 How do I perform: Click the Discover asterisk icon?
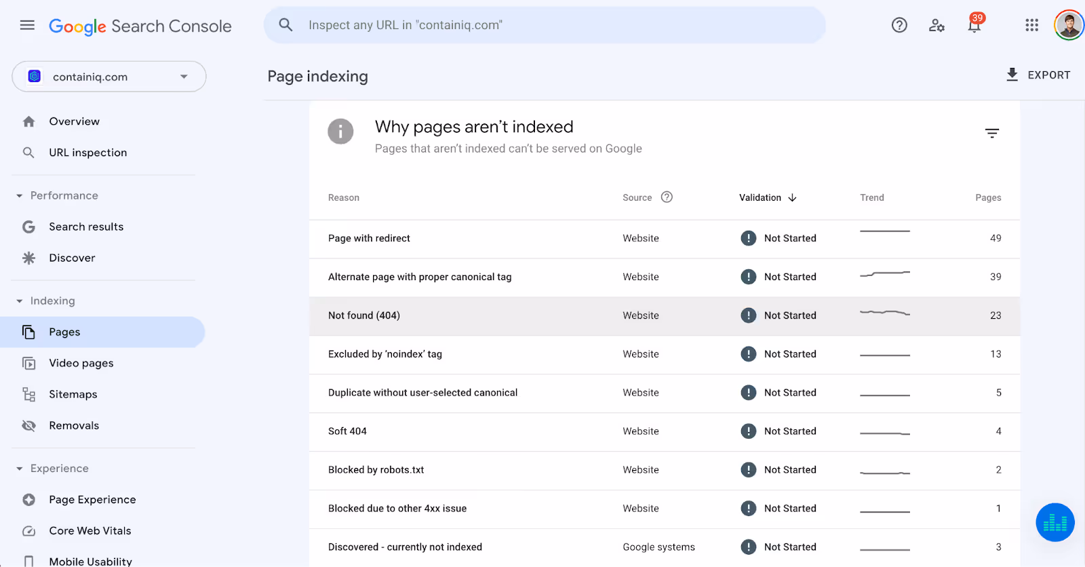click(x=28, y=258)
